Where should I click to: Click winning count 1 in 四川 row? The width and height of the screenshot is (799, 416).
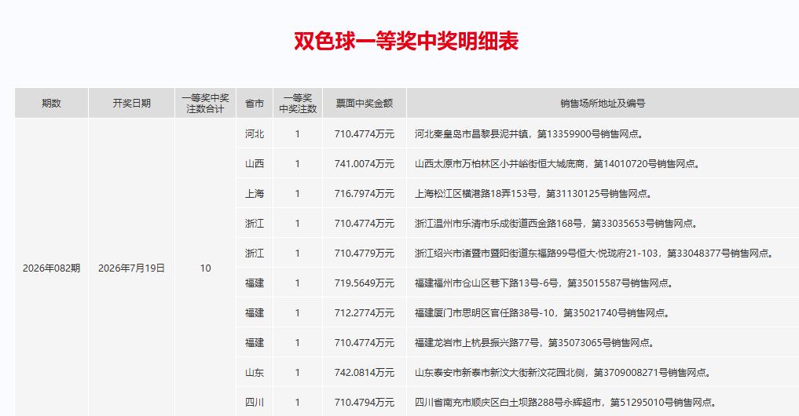[x=298, y=402]
